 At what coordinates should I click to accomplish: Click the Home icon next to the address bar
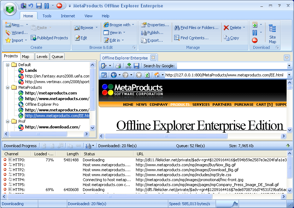point(157,75)
